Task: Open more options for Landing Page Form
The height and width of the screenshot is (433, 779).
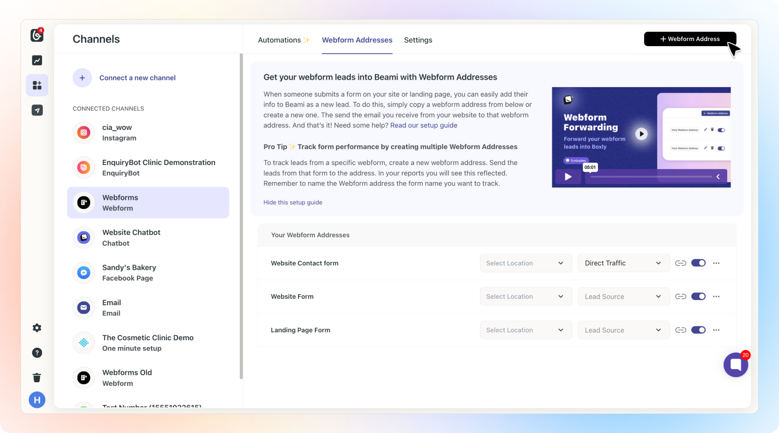Action: 716,330
